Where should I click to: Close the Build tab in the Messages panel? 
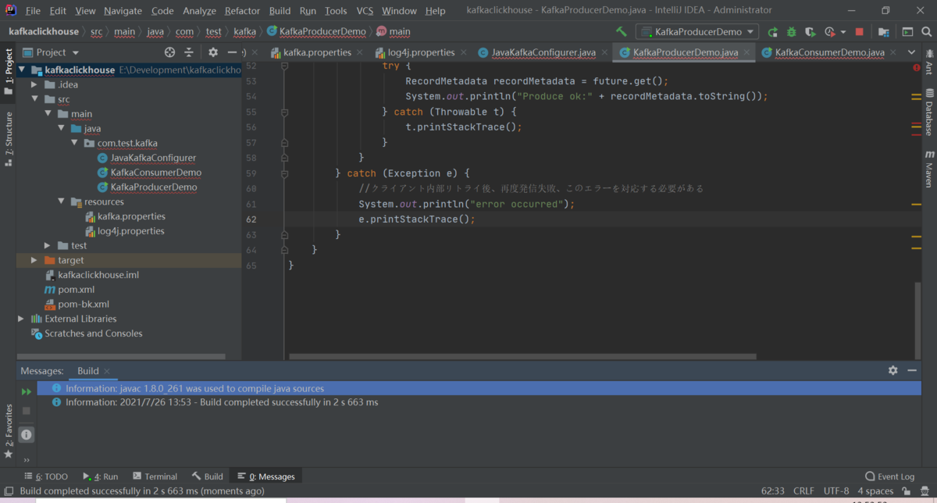click(107, 371)
